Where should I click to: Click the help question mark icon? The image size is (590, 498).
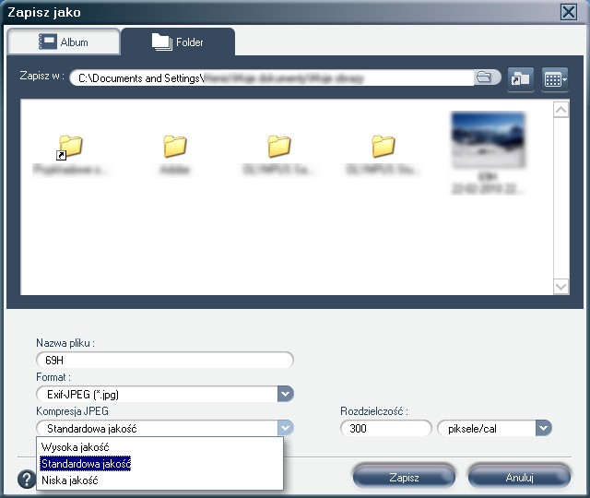[26, 479]
